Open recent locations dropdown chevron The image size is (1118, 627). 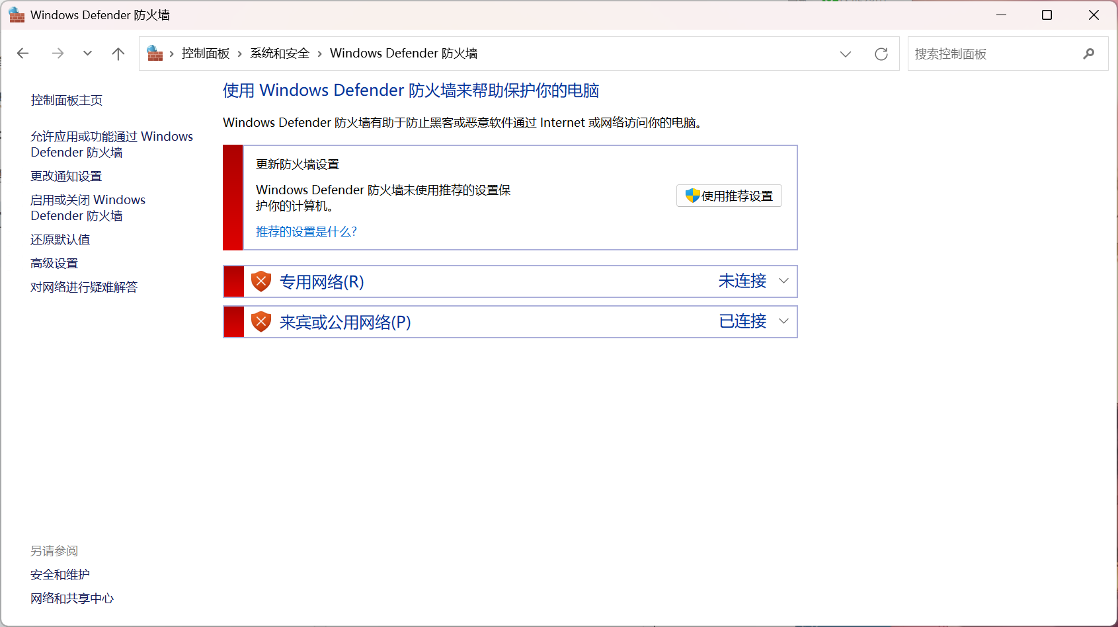[87, 54]
